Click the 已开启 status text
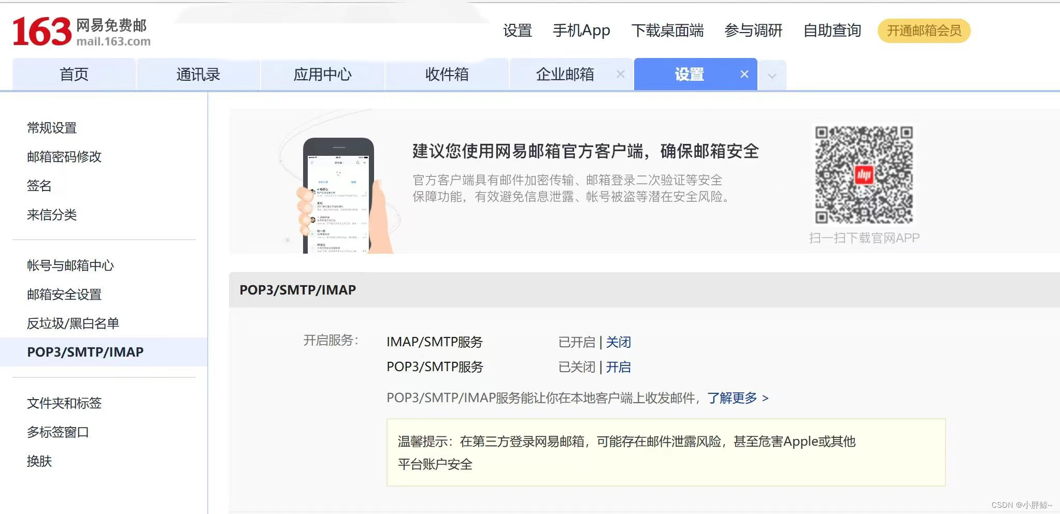1060x514 pixels. click(577, 342)
